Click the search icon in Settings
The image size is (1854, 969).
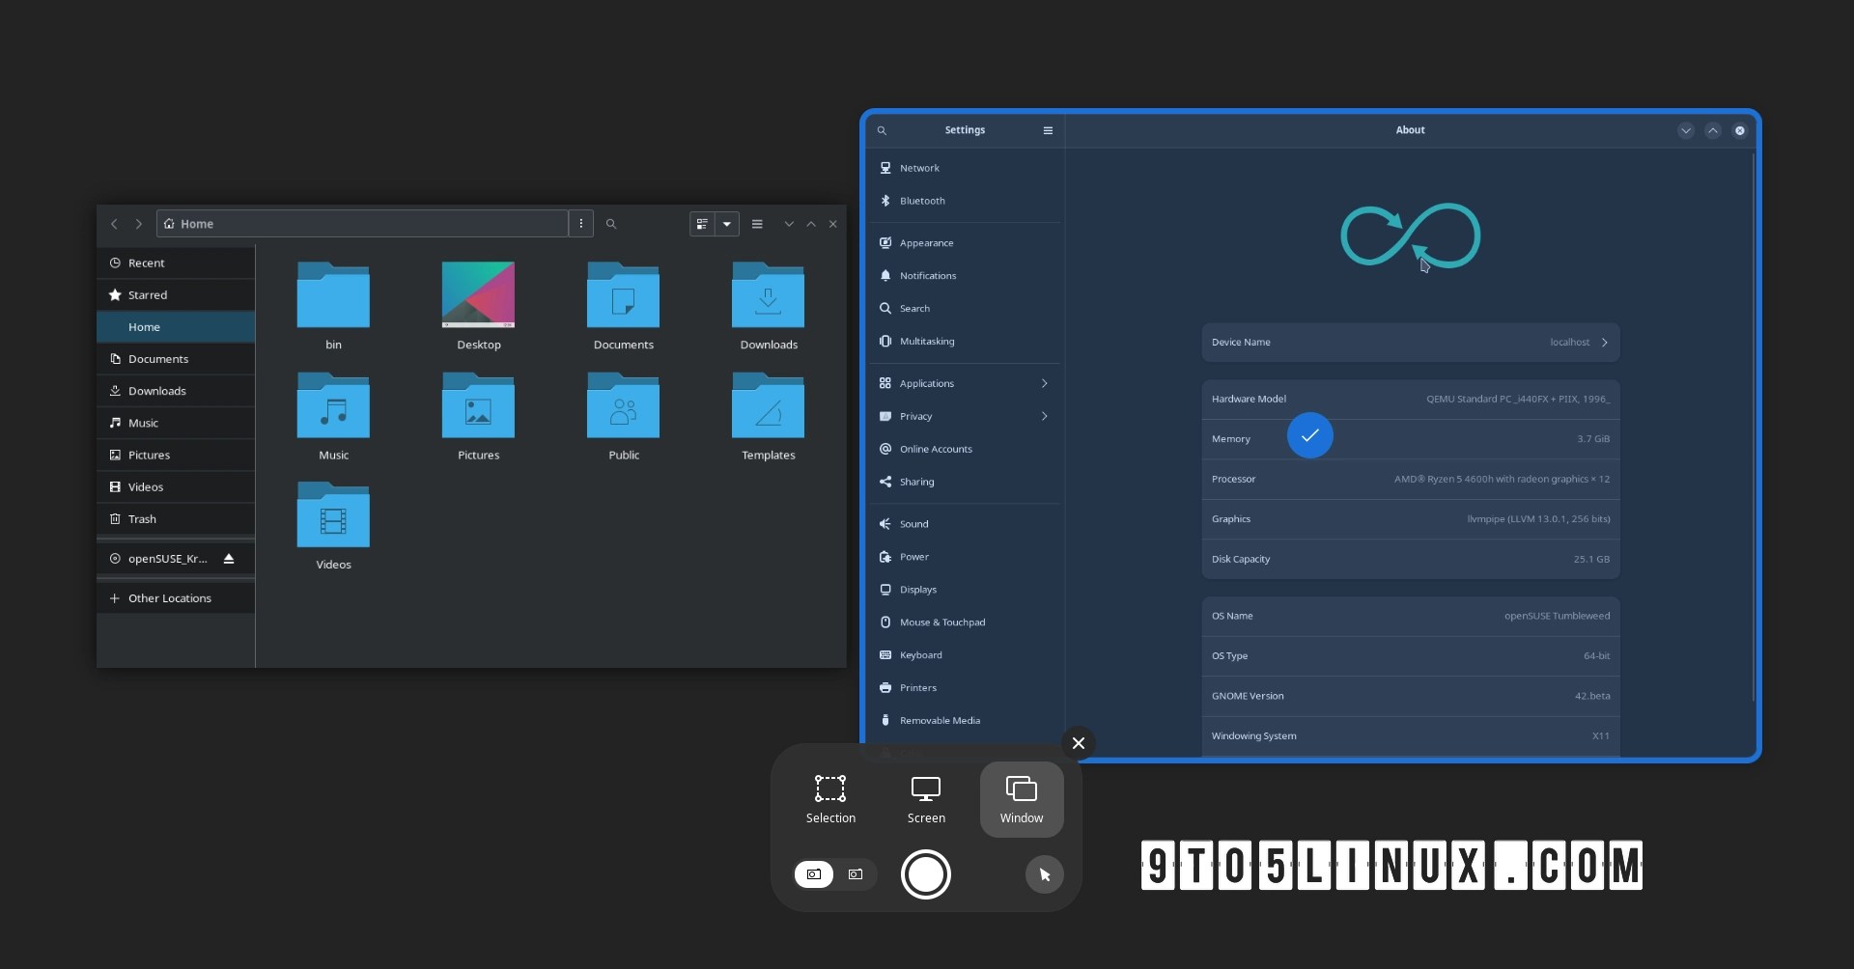(882, 130)
